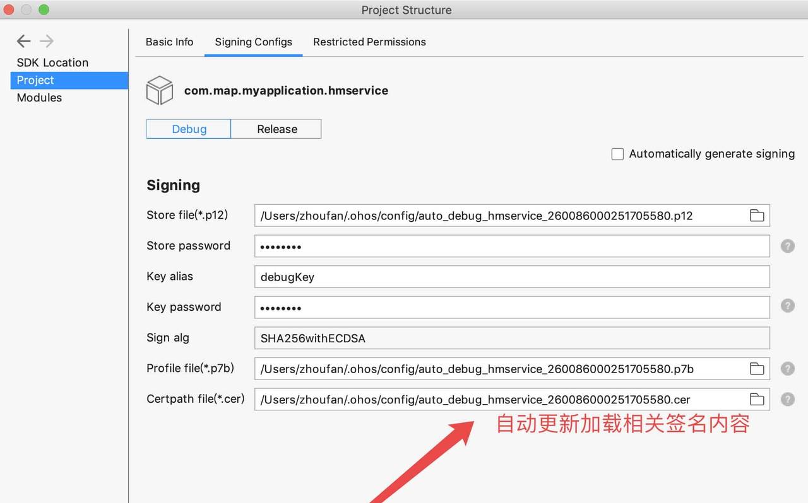
Task: Click the Certpath file path field
Action: point(512,400)
